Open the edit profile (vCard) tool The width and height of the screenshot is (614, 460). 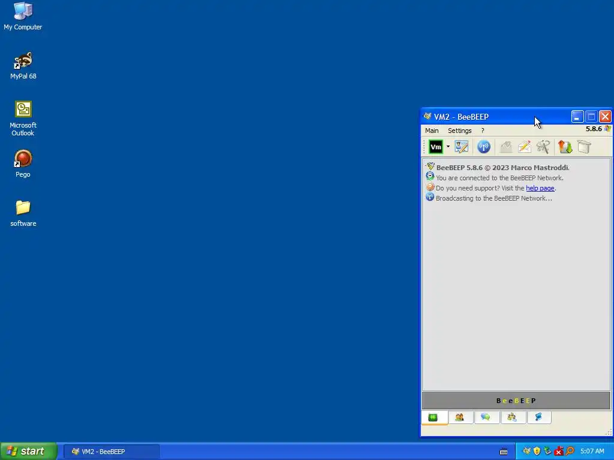[462, 147]
